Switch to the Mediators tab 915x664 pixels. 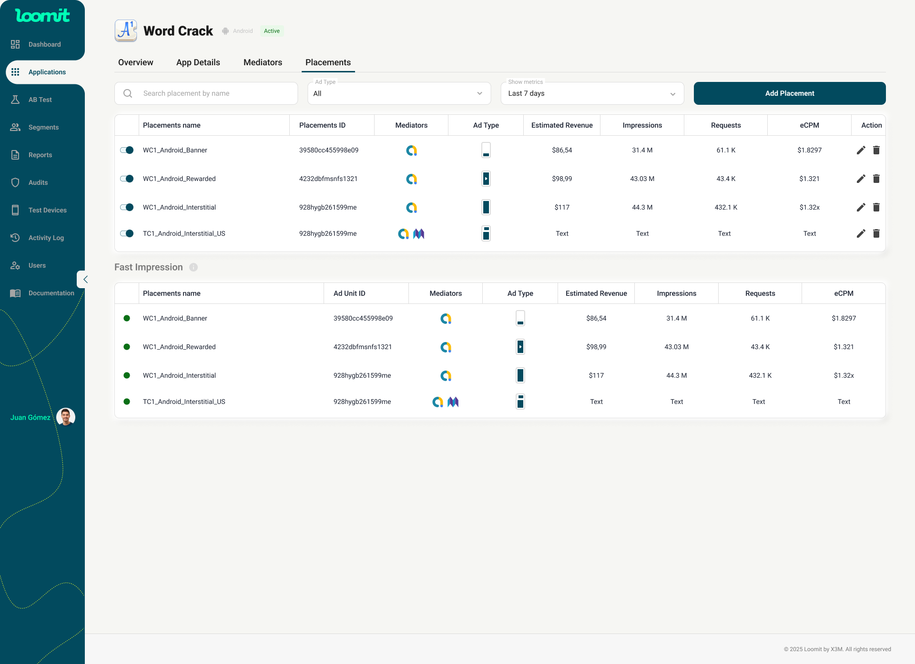pyautogui.click(x=263, y=62)
